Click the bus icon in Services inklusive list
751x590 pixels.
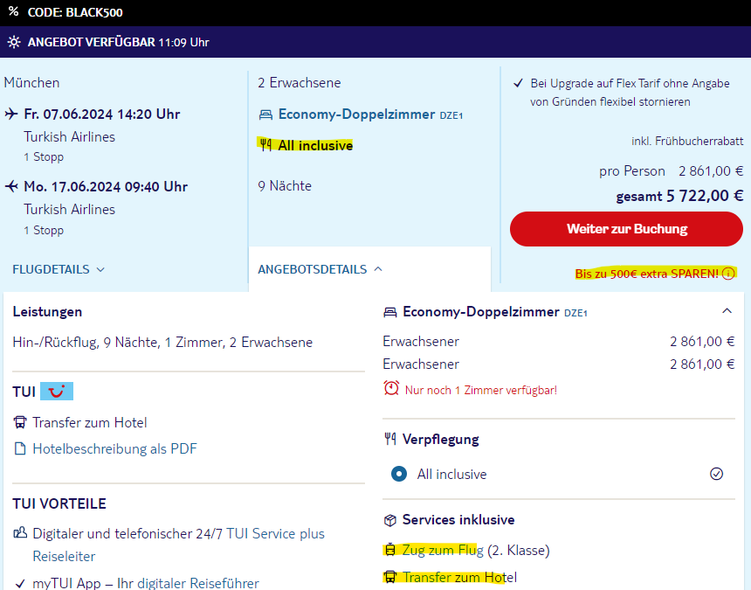(x=390, y=577)
